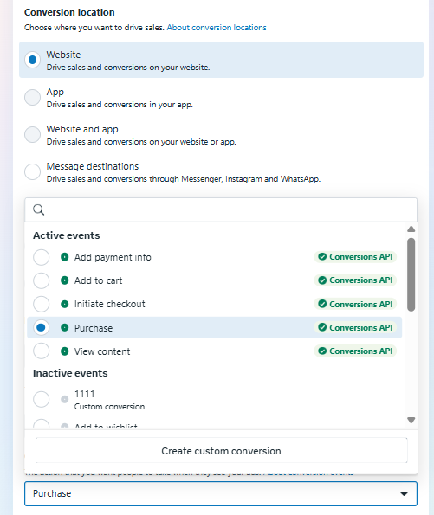Choose Website and app radio option
Image resolution: width=434 pixels, height=515 pixels.
click(33, 134)
